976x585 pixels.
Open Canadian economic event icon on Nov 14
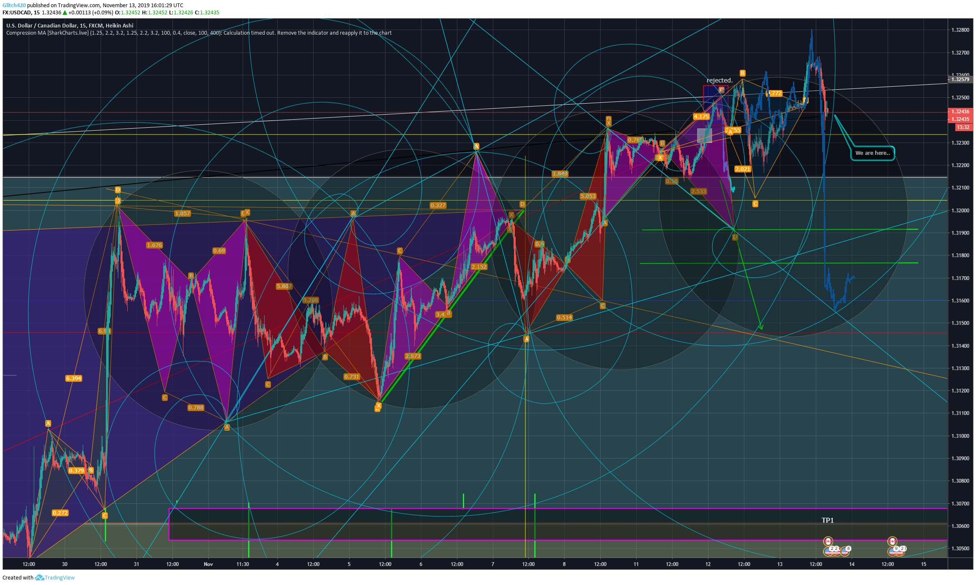pyautogui.click(x=892, y=541)
